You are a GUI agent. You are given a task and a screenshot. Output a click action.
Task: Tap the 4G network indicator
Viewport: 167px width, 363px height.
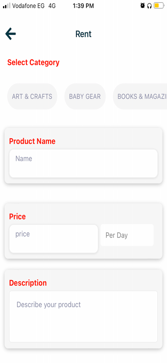52,6
